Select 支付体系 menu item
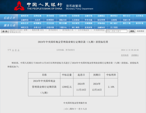This screenshot has height=113, width=146. pyautogui.click(x=140, y=16)
